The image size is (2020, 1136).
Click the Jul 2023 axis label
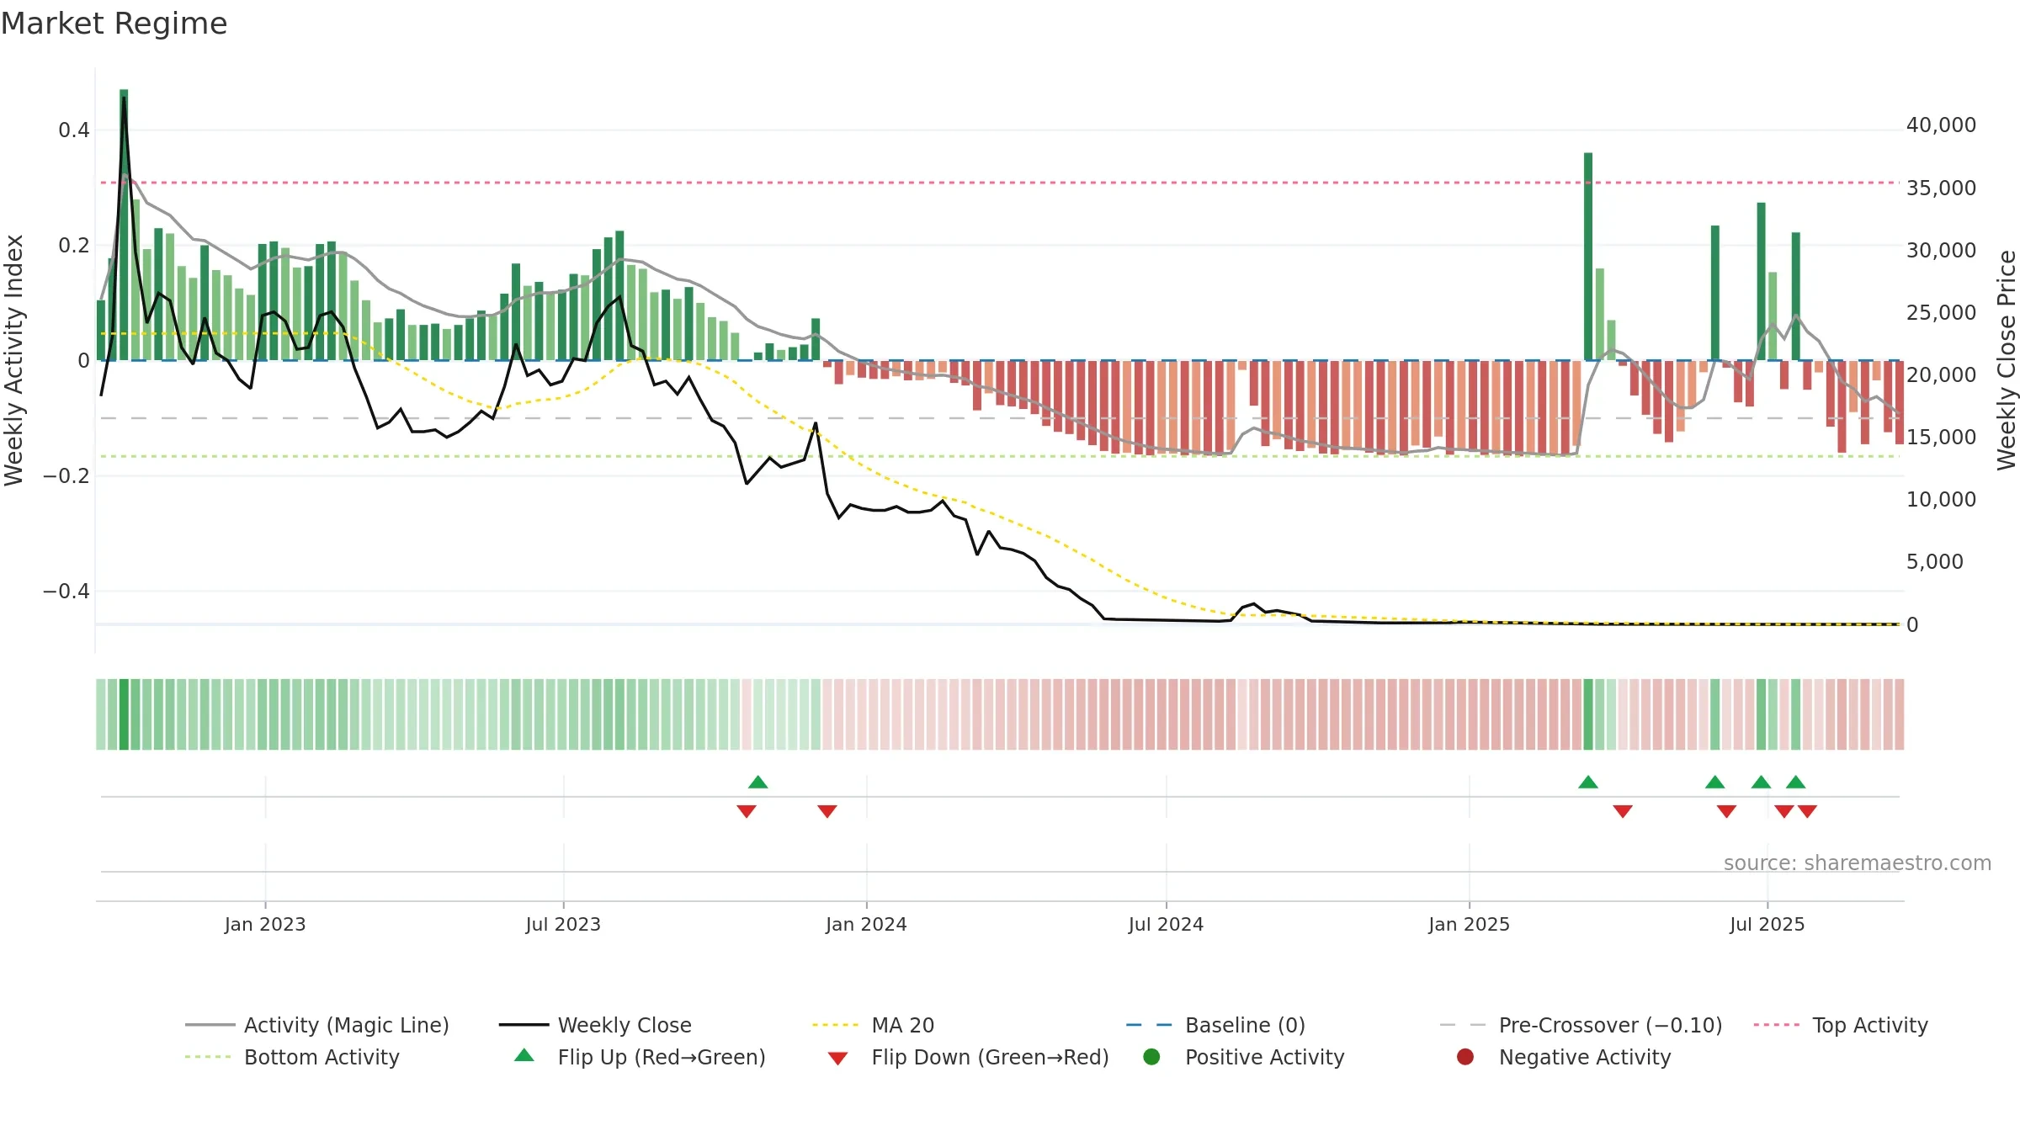563,924
